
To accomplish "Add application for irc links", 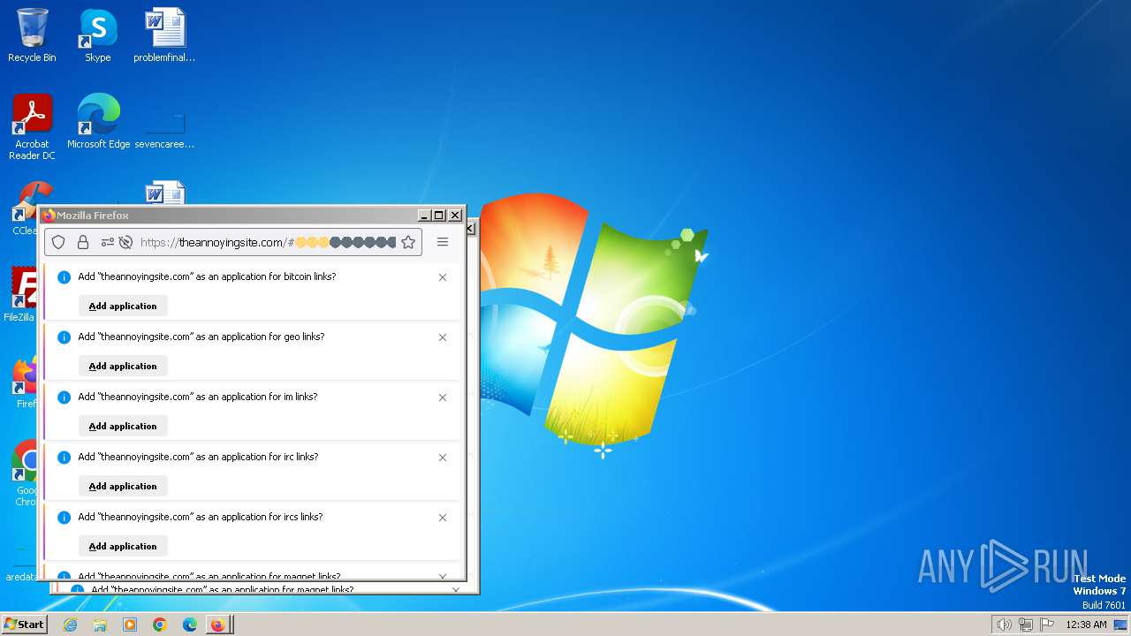I will [x=123, y=486].
